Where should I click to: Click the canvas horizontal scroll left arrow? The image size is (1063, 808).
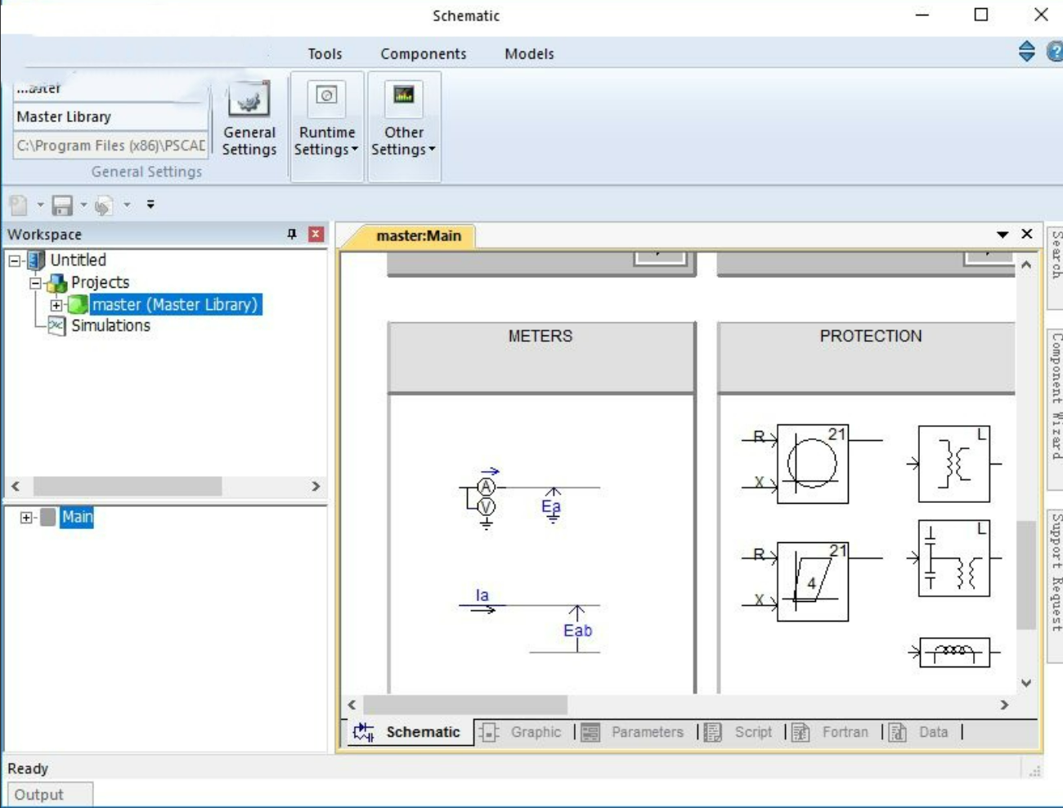coord(352,704)
